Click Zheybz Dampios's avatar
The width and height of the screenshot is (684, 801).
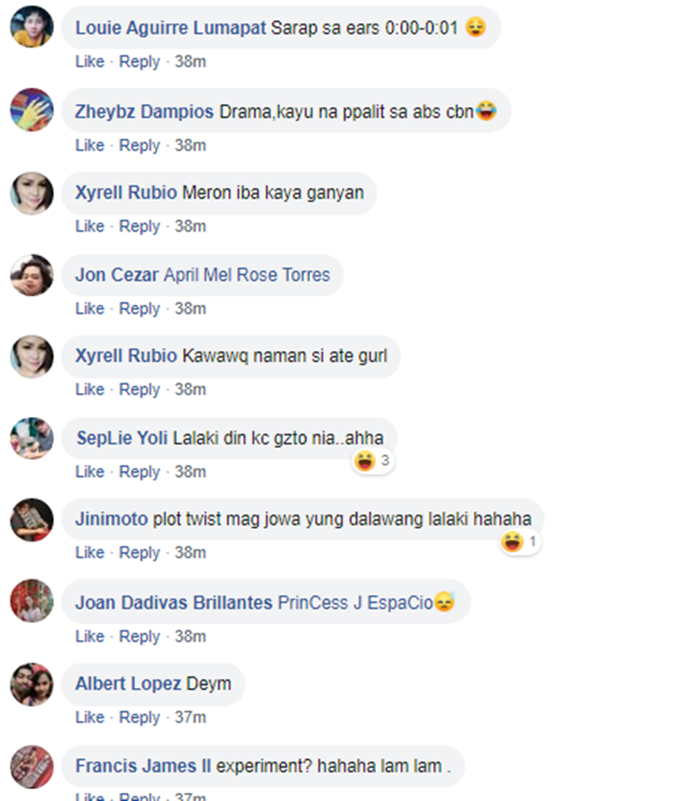click(x=32, y=109)
